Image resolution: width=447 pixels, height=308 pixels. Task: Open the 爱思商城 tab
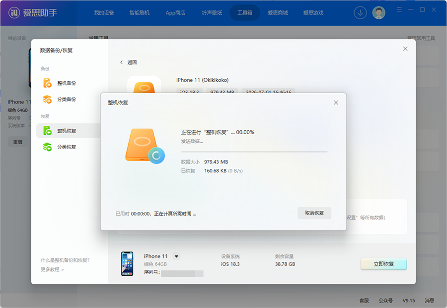pos(278,13)
